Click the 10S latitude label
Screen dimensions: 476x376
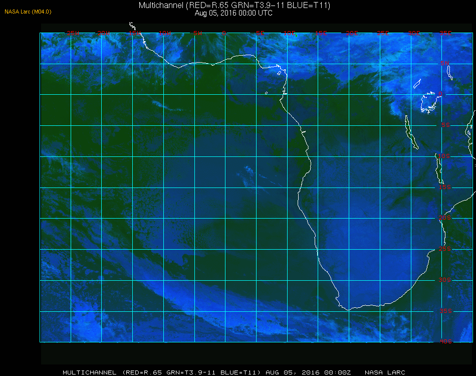[443, 156]
